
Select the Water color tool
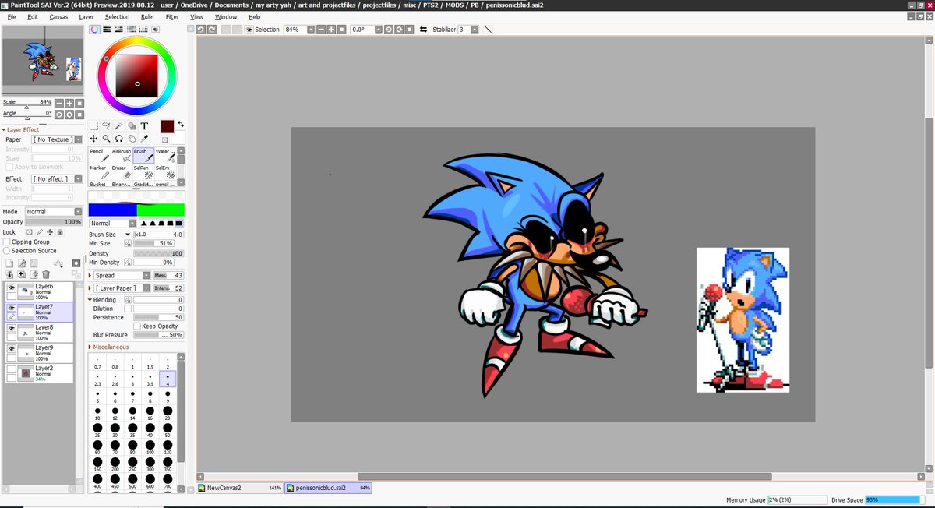pos(164,155)
